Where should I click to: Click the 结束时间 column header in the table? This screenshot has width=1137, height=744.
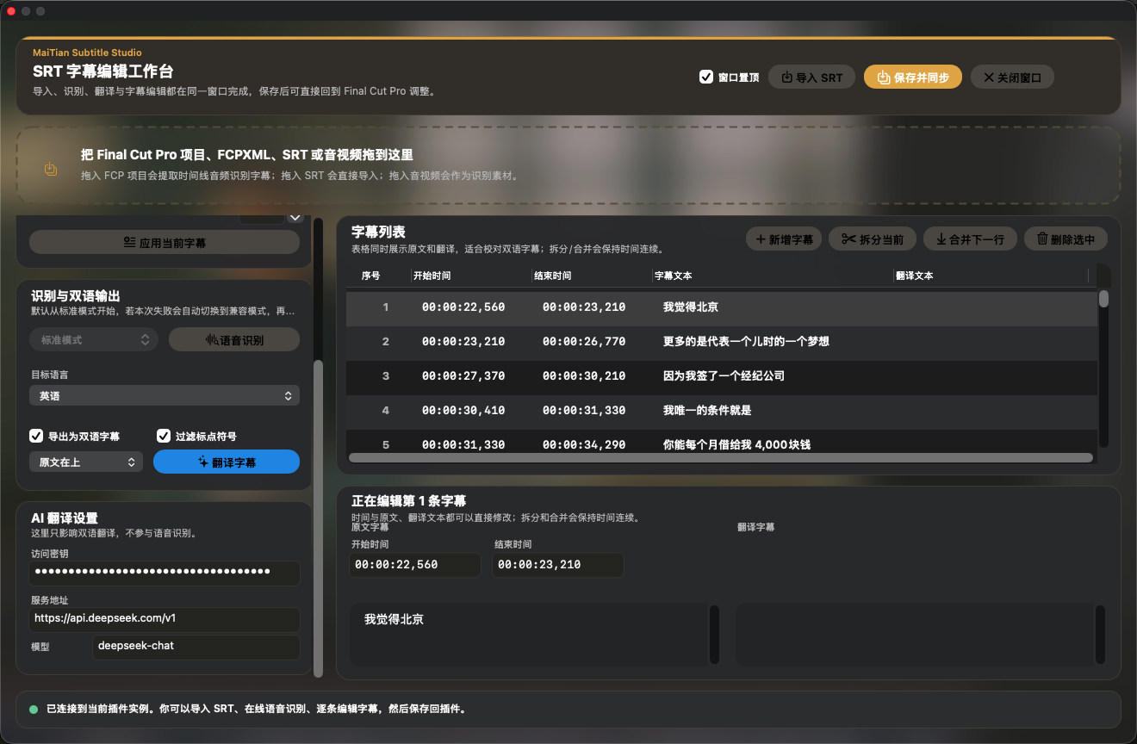point(552,276)
